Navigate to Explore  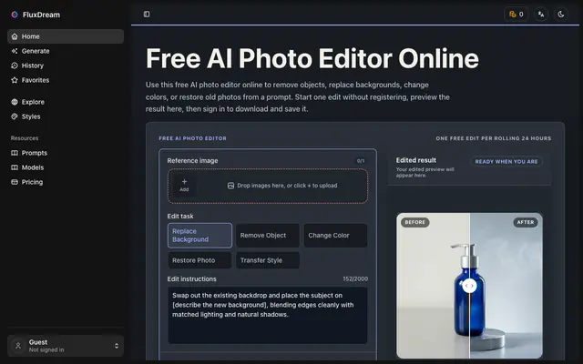(66, 102)
